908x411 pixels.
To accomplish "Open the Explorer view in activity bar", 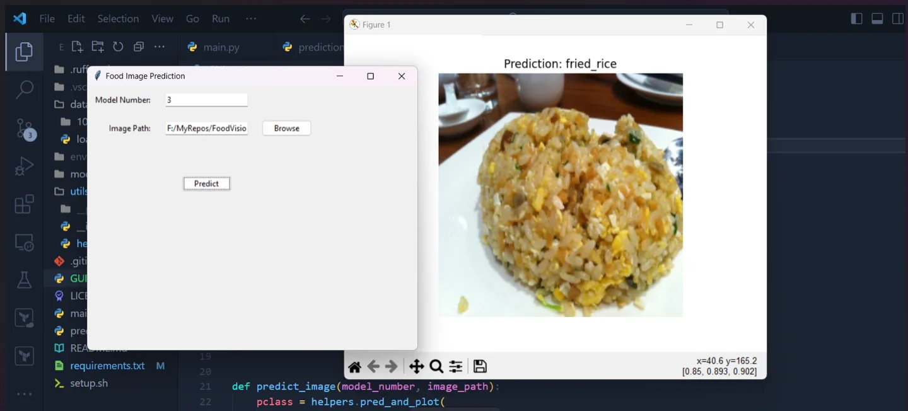I will click(x=24, y=52).
